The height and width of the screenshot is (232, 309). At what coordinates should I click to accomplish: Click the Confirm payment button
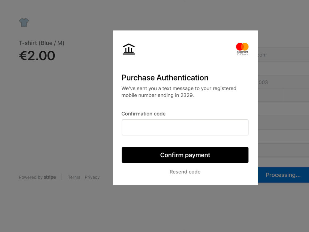[x=185, y=155]
